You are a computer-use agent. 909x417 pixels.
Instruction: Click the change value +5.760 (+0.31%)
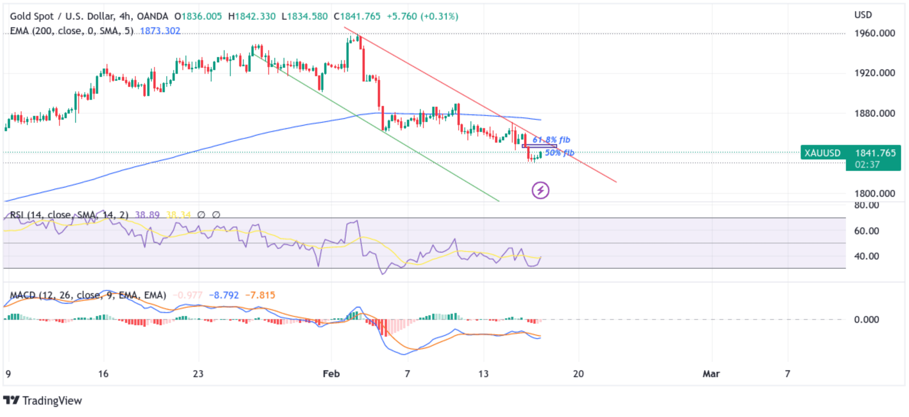(423, 16)
